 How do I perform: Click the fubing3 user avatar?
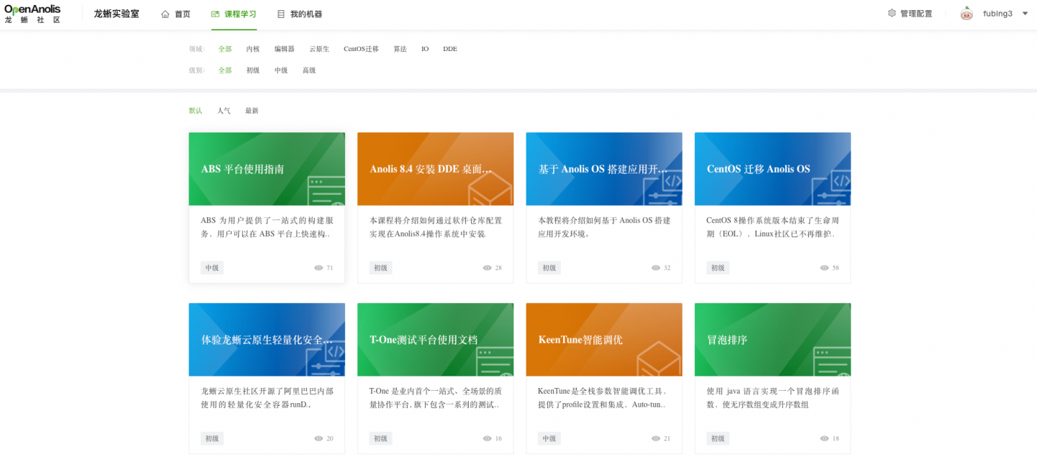pos(966,14)
